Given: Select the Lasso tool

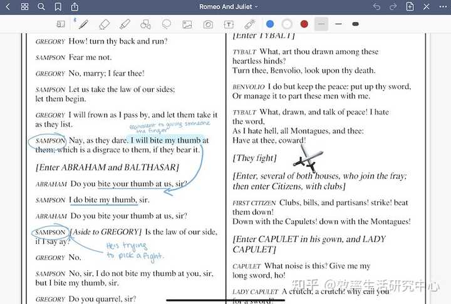Looking at the screenshot, I should [166, 24].
